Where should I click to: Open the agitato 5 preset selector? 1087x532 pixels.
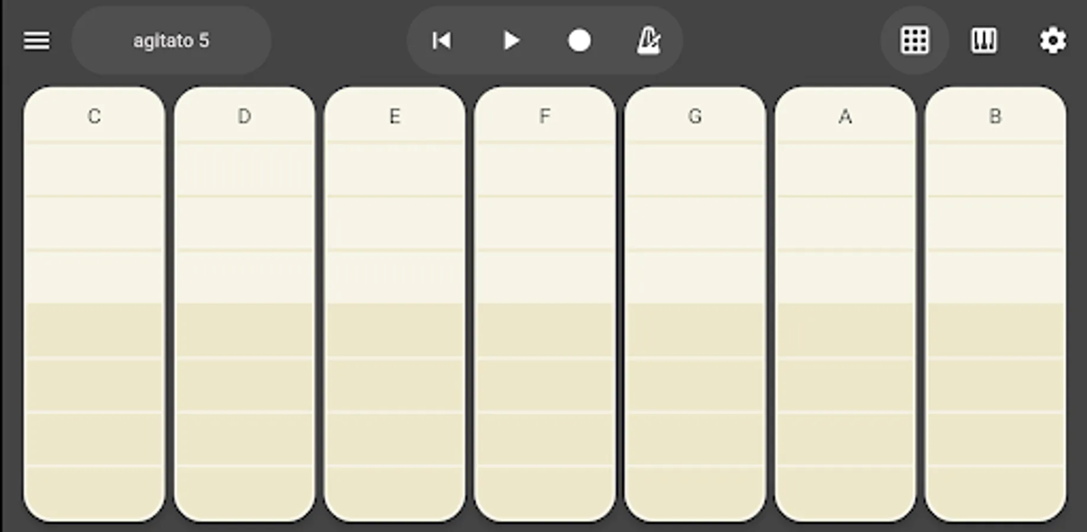(171, 40)
